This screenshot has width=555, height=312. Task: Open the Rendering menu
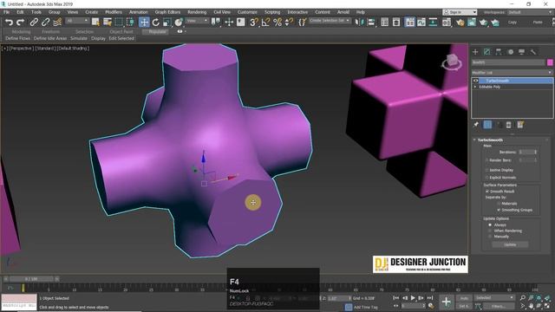[197, 12]
